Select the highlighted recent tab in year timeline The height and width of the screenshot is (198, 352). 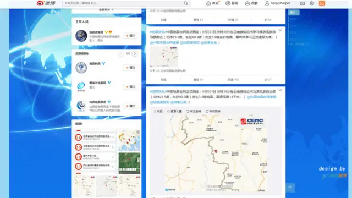coord(293,13)
